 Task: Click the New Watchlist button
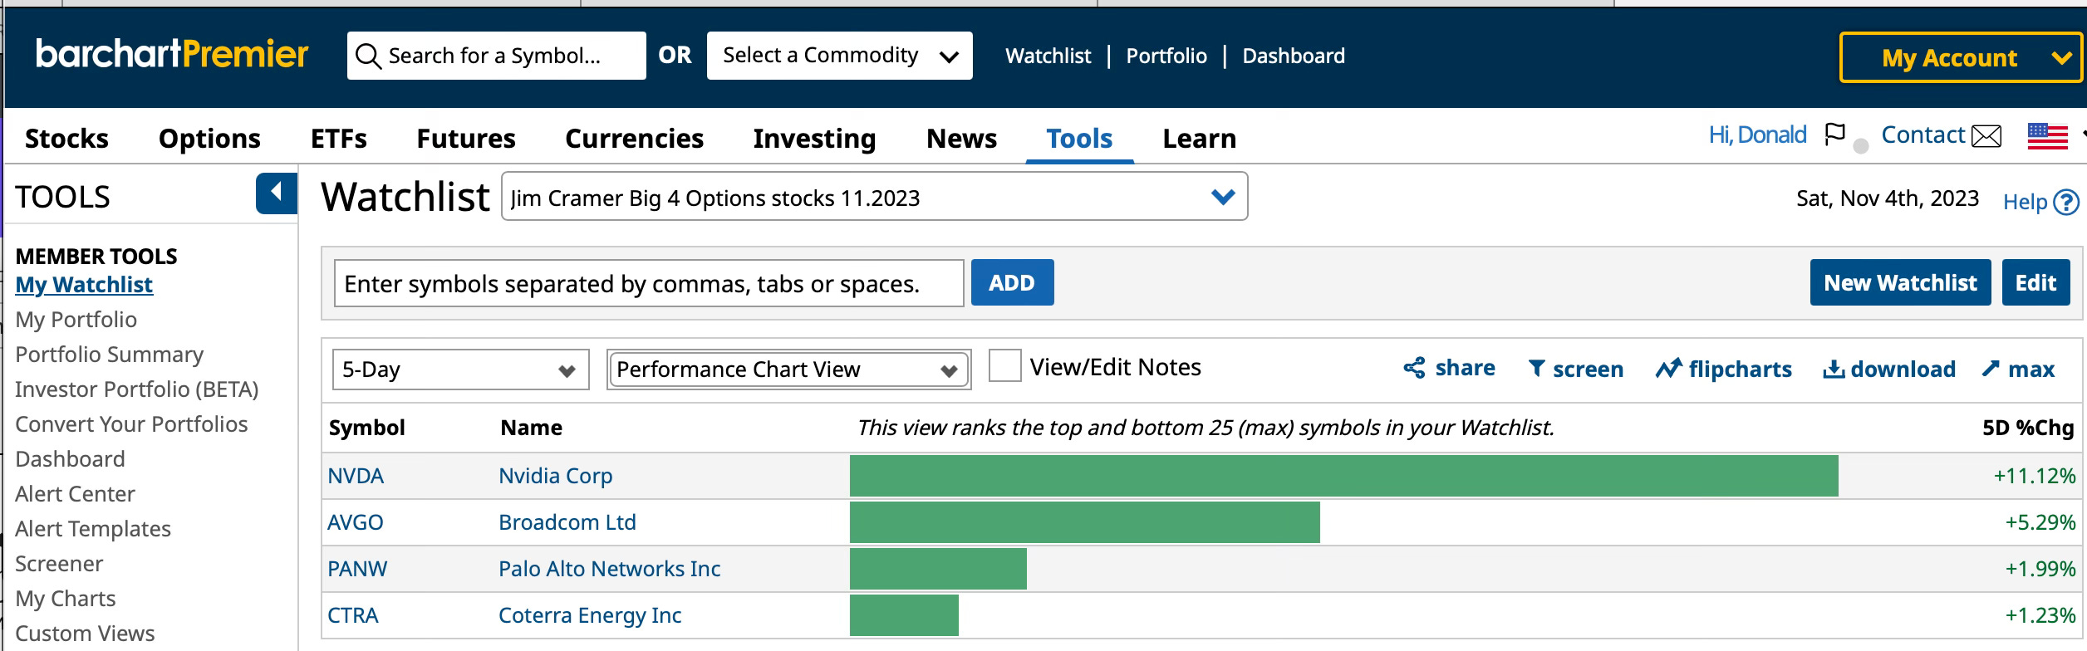pos(1900,282)
